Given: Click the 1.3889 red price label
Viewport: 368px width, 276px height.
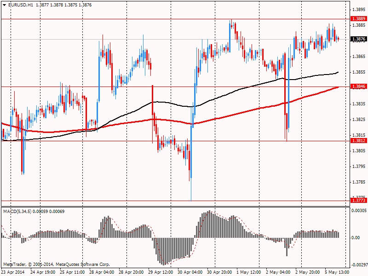Looking at the screenshot, I should [359, 19].
